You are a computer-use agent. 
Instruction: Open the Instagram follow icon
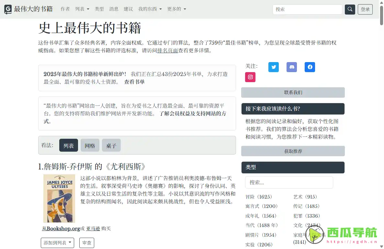[250, 77]
